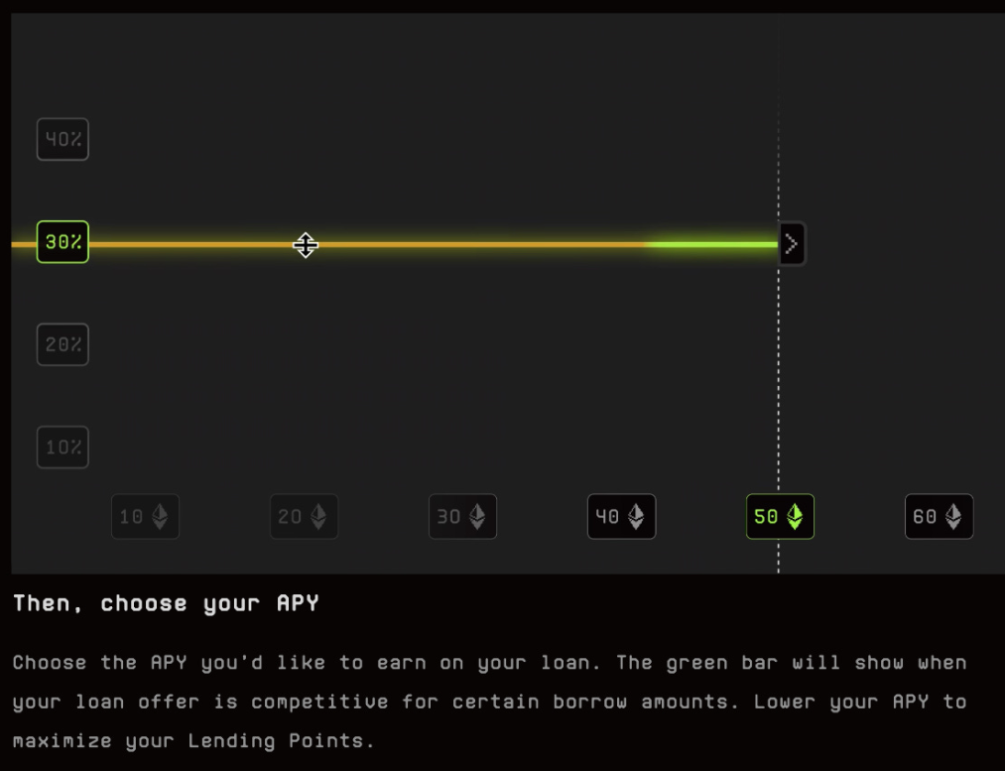Screen dimensions: 1005x771
Task: Choose the 60 ETH amount marker
Action: tap(939, 517)
